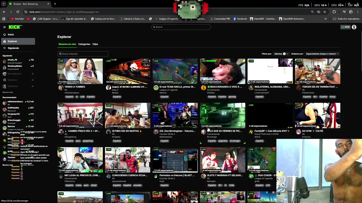Open XTREME GAMING VS stream thumbnail
This screenshot has width=362, height=203.
(x=128, y=71)
